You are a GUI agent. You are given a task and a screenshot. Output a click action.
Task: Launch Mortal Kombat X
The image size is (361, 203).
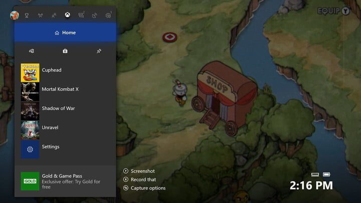(60, 89)
